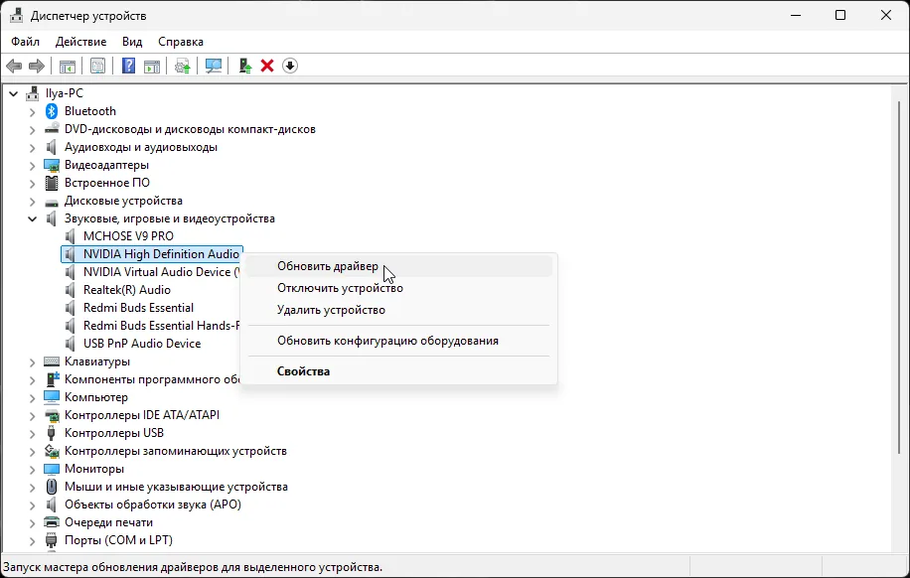Open the Действие menu
Viewport: 910px width, 578px height.
(80, 42)
